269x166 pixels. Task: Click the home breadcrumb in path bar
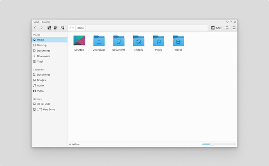[x=80, y=28]
